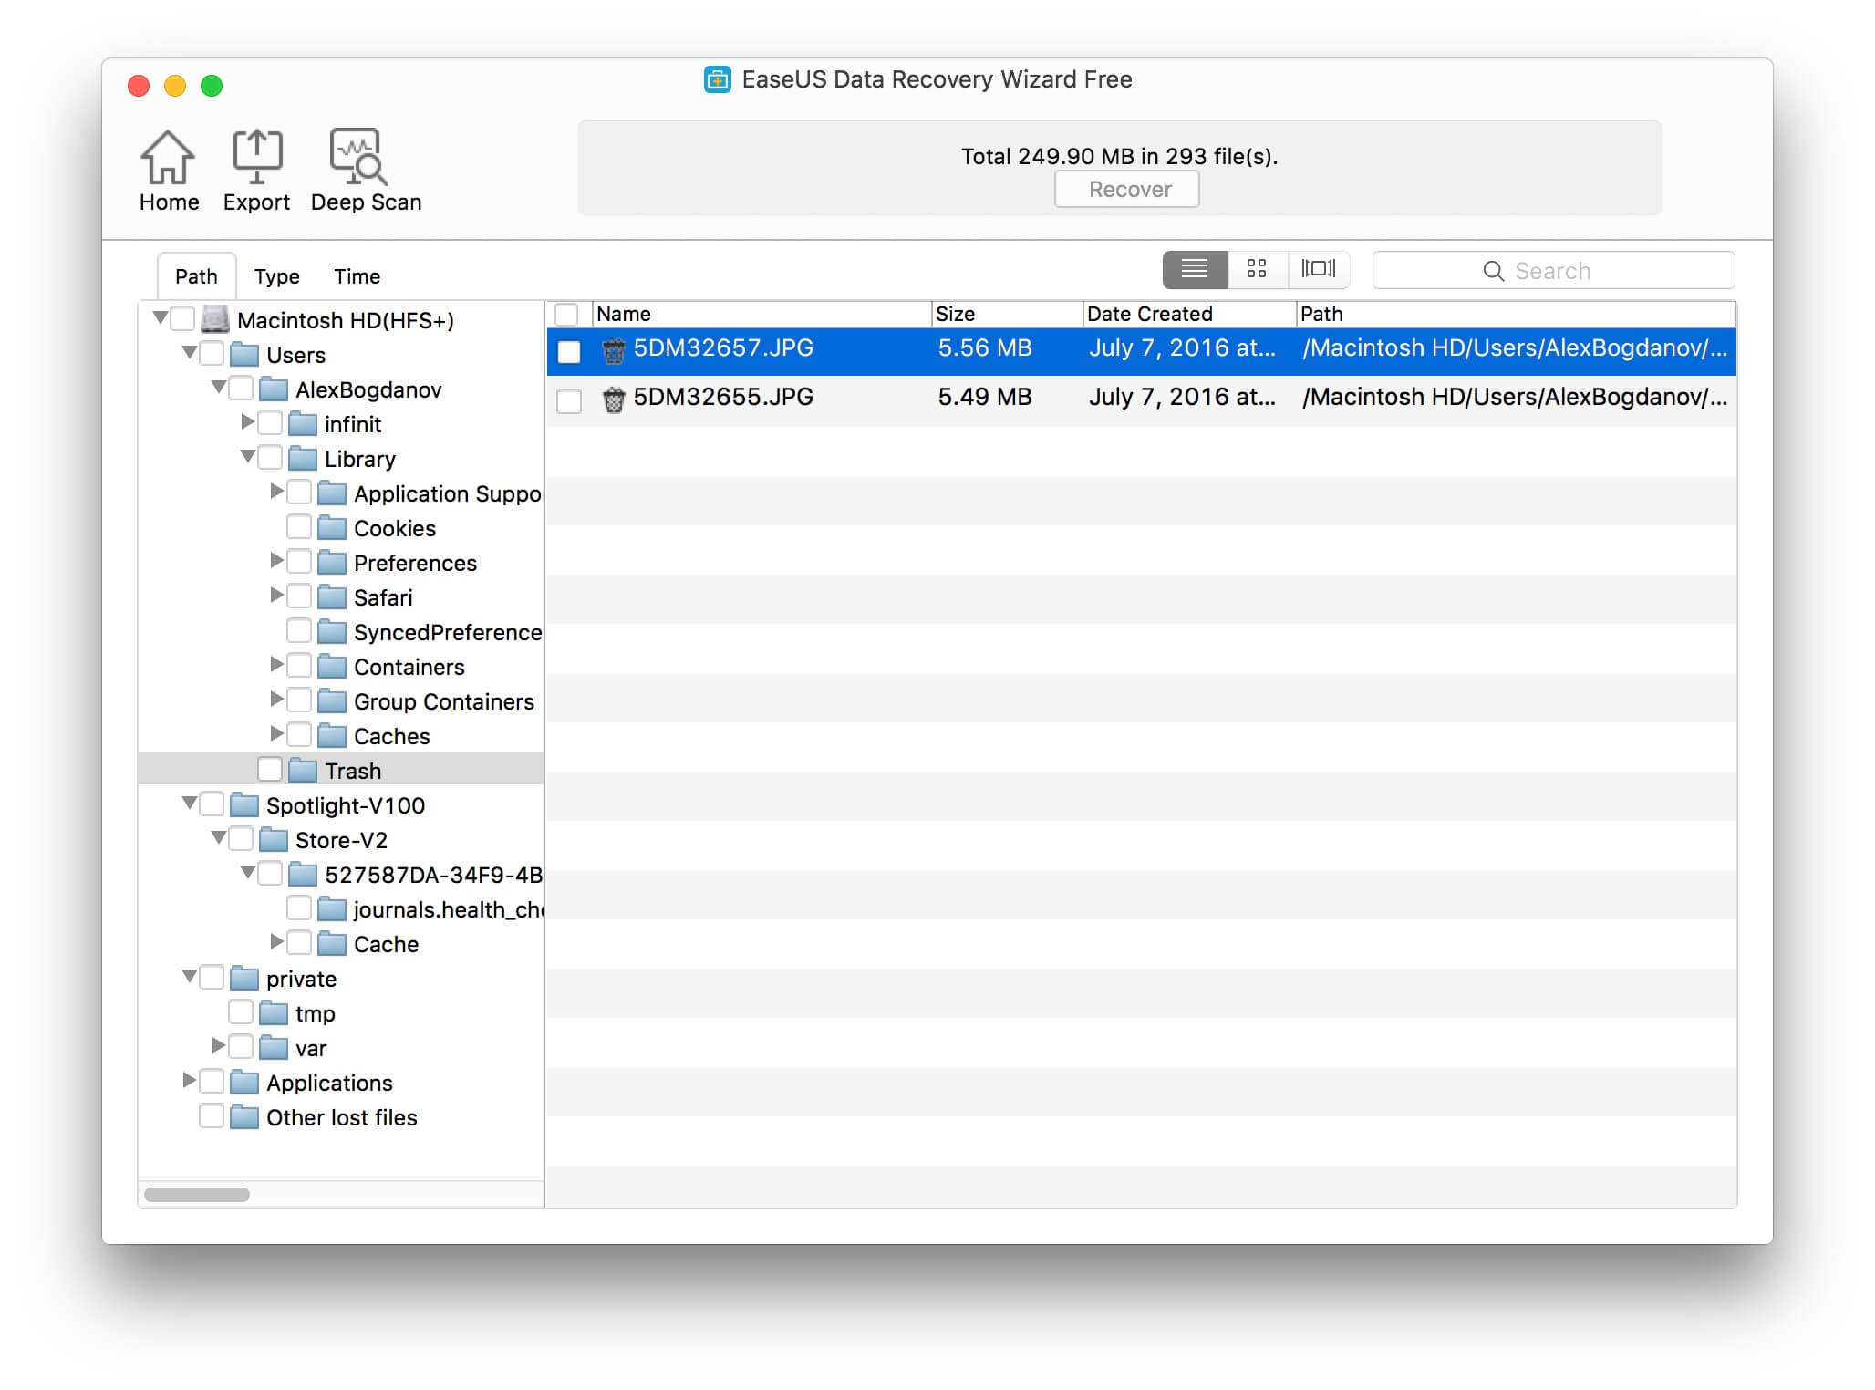The width and height of the screenshot is (1875, 1390).
Task: Click the Users folder icon
Action: pos(244,354)
